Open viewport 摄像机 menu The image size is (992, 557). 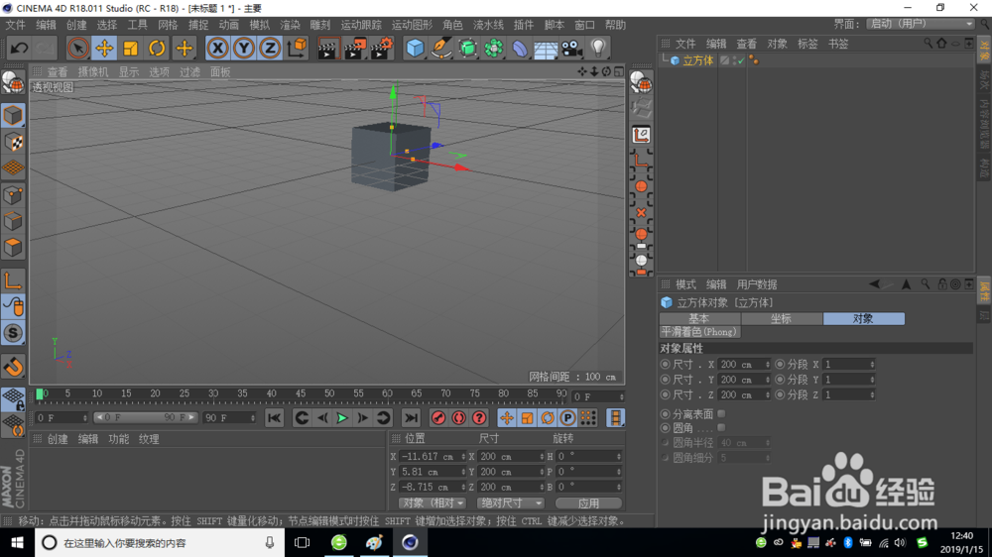93,72
